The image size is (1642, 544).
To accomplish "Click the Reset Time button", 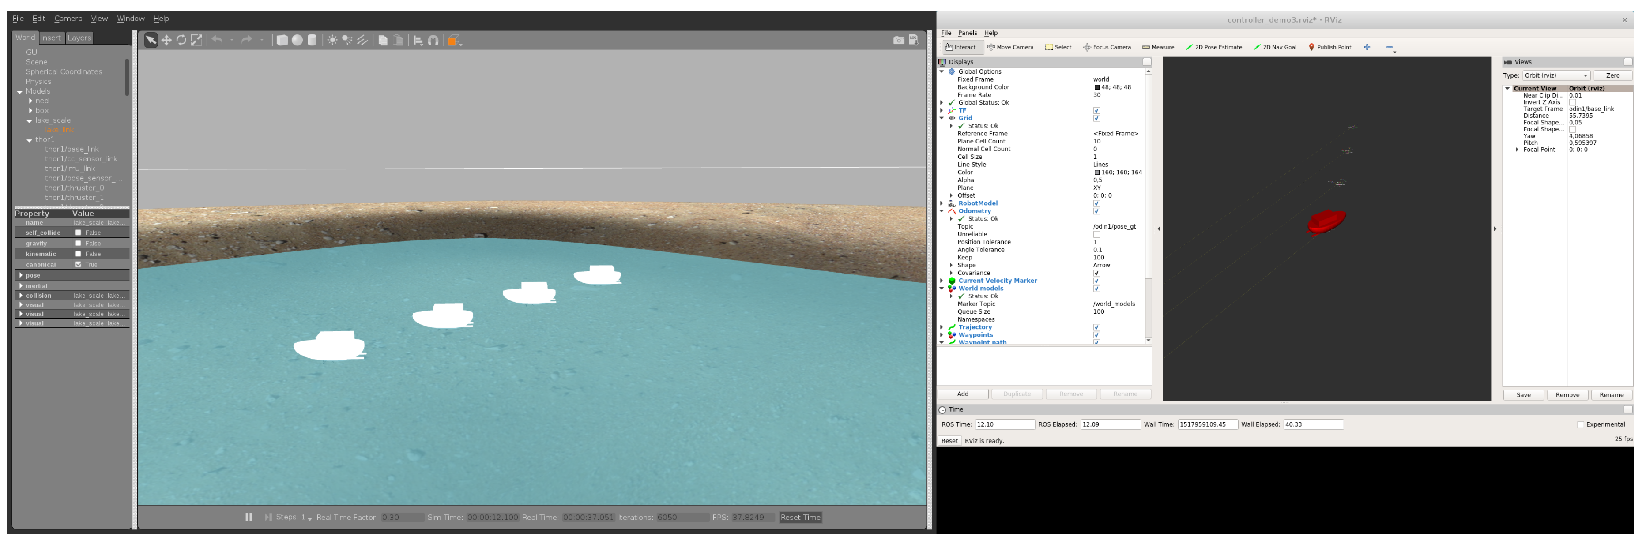I will click(800, 518).
